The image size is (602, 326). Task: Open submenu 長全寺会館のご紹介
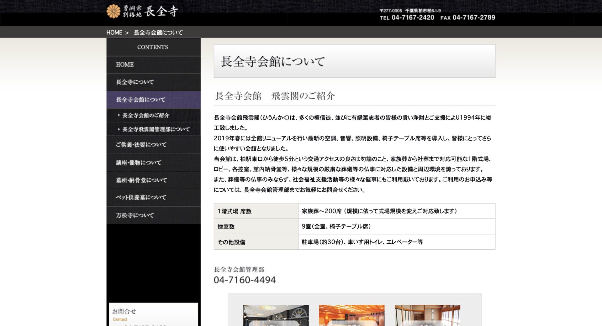(x=154, y=115)
